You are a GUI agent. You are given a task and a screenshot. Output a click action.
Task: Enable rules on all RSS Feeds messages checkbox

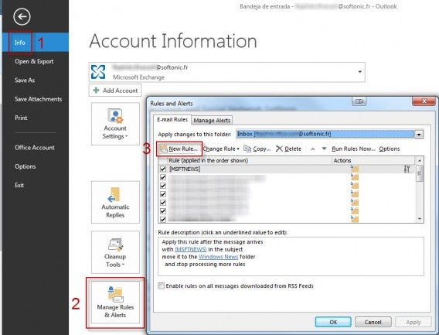161,286
